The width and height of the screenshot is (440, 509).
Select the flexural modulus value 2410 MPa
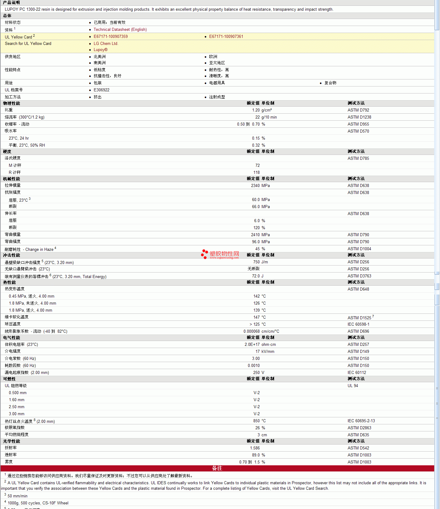tap(260, 235)
